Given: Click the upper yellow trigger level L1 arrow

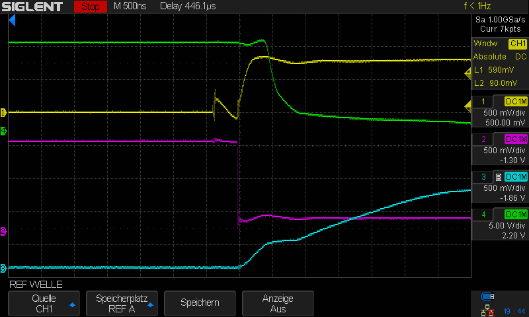Looking at the screenshot, I should 468,73.
